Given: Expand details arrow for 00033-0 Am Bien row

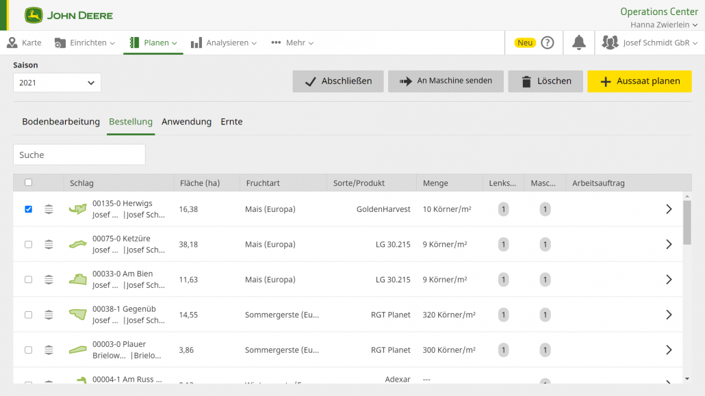Looking at the screenshot, I should tap(669, 280).
